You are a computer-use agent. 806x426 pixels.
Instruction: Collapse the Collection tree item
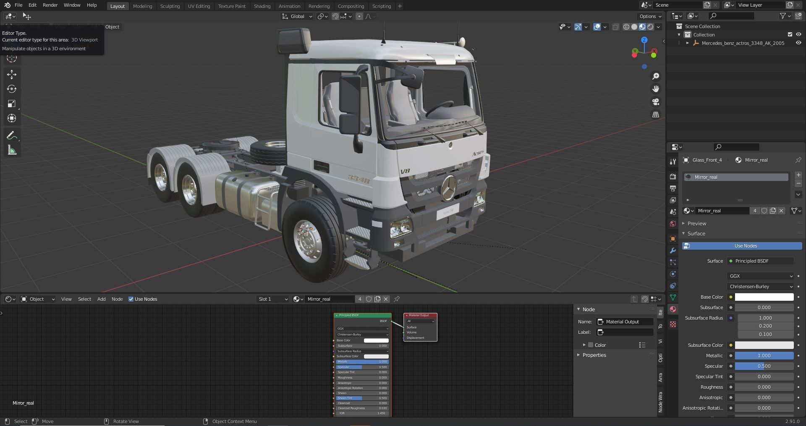[x=679, y=34]
